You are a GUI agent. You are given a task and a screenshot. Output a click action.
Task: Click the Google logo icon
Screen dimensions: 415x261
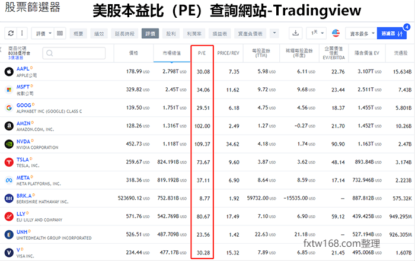point(9,108)
